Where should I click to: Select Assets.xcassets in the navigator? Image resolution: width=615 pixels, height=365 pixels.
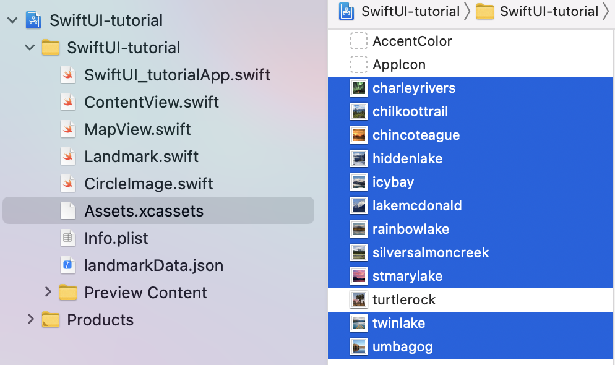(158, 210)
